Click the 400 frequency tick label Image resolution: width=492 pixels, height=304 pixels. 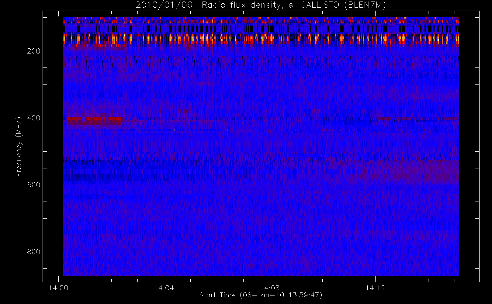coord(34,118)
